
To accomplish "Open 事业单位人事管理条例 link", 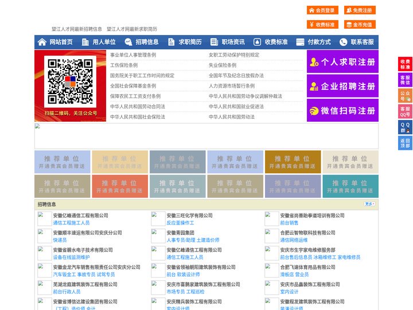I will (133, 55).
